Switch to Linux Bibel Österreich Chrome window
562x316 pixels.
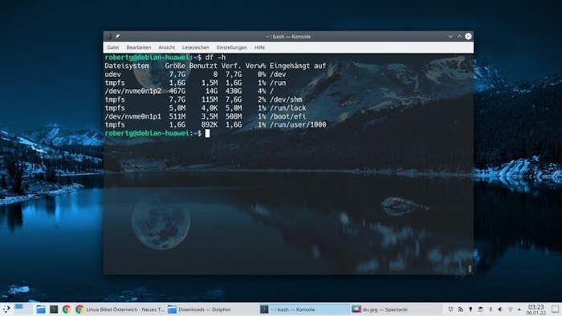[x=120, y=310]
